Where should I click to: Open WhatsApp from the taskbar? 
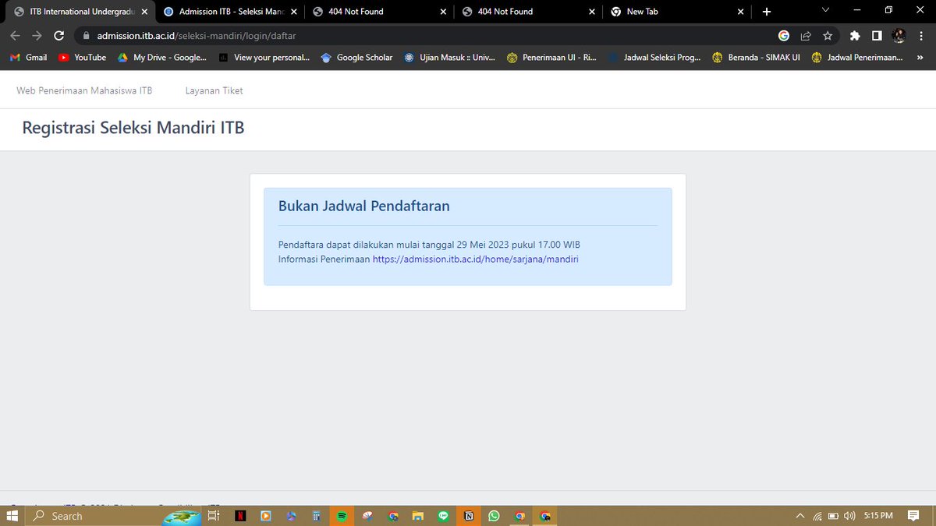495,516
